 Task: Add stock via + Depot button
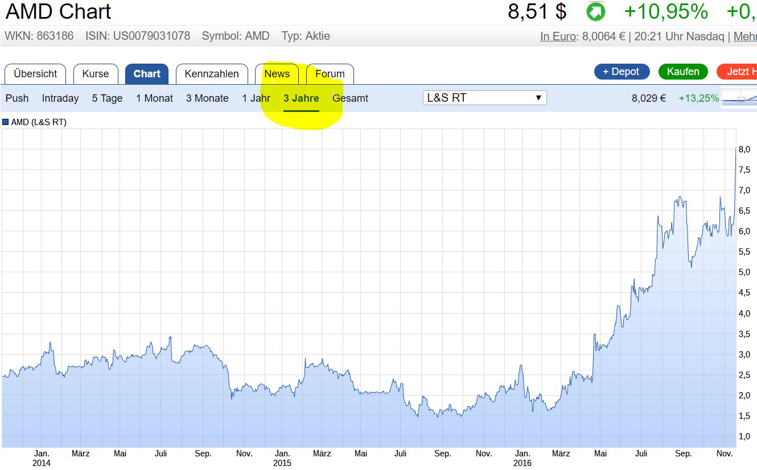coord(621,72)
